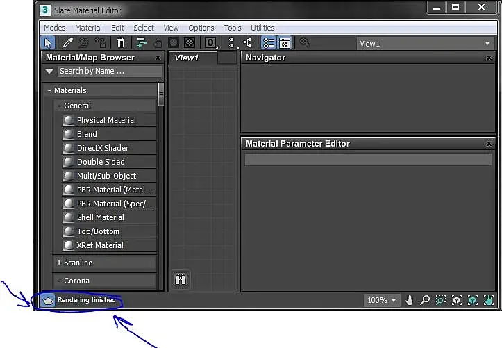Select the Double Sided material

109,162
